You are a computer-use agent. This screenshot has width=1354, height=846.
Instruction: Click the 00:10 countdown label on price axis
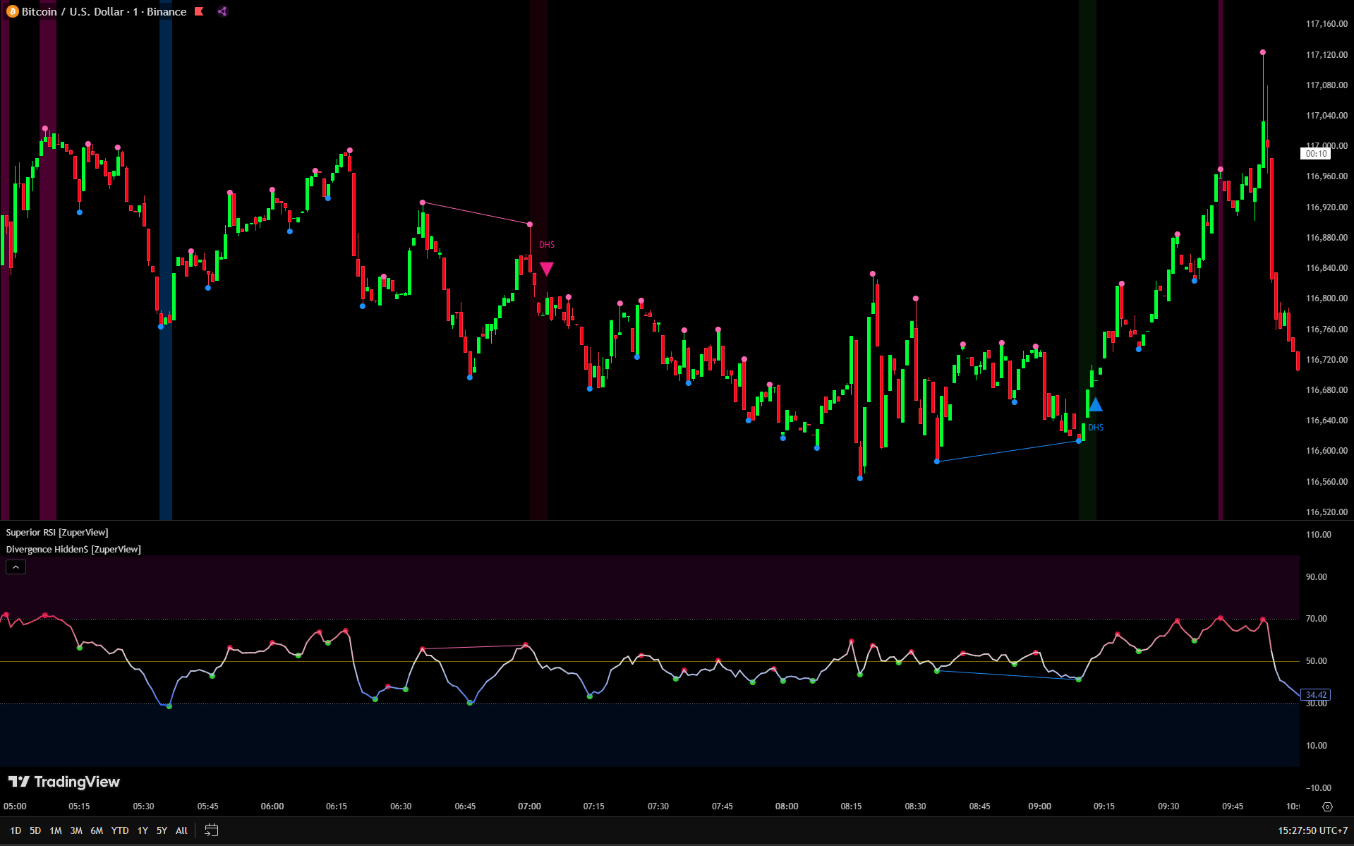(x=1315, y=153)
